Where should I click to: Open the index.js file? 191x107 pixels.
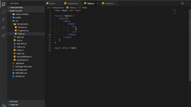click(x=26, y=50)
